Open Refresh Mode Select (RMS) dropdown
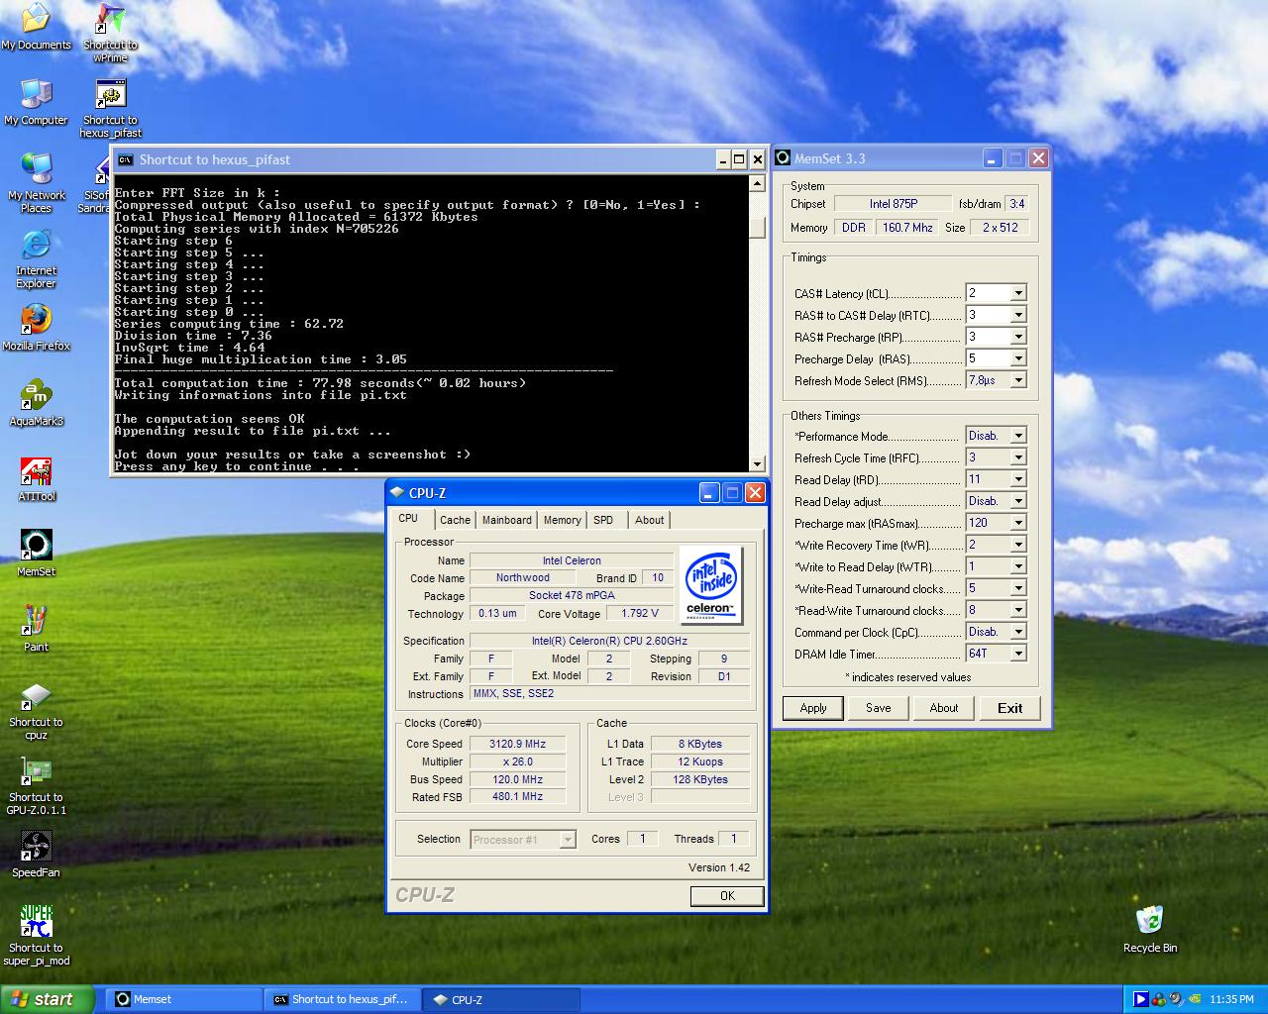 (x=1017, y=380)
